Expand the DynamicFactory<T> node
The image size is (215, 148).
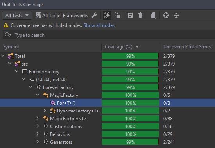(45, 111)
